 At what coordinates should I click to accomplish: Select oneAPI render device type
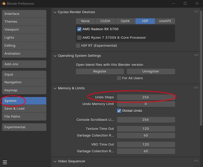(x=165, y=21)
